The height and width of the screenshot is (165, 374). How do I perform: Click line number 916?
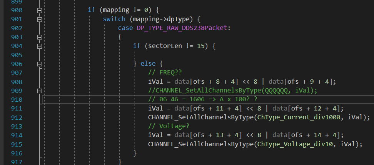(x=17, y=153)
